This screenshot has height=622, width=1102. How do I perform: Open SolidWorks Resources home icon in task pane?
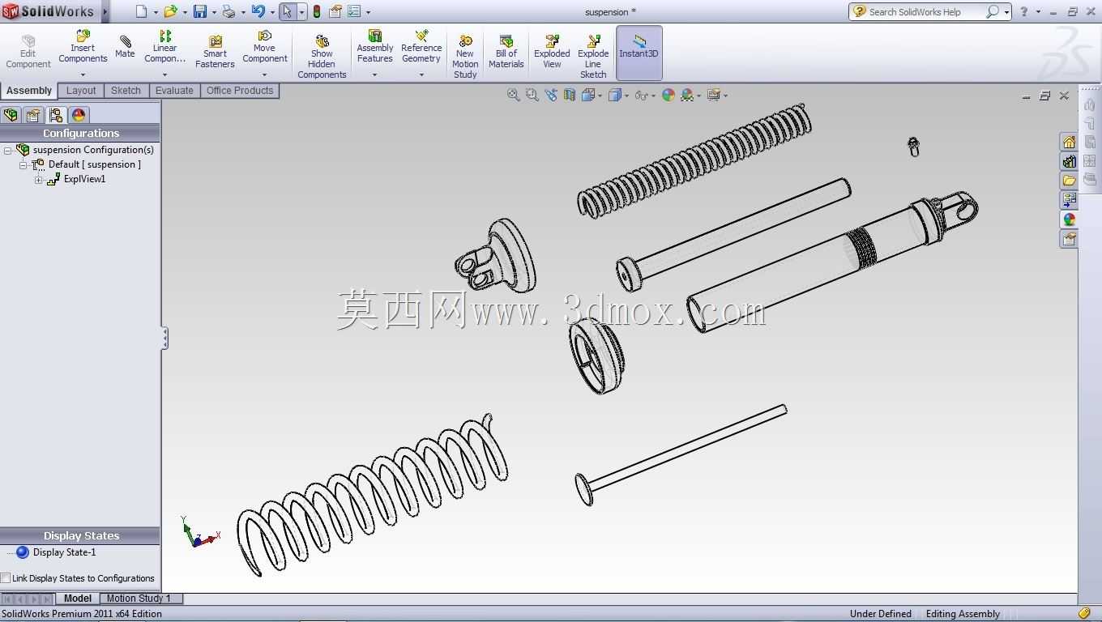coord(1070,143)
